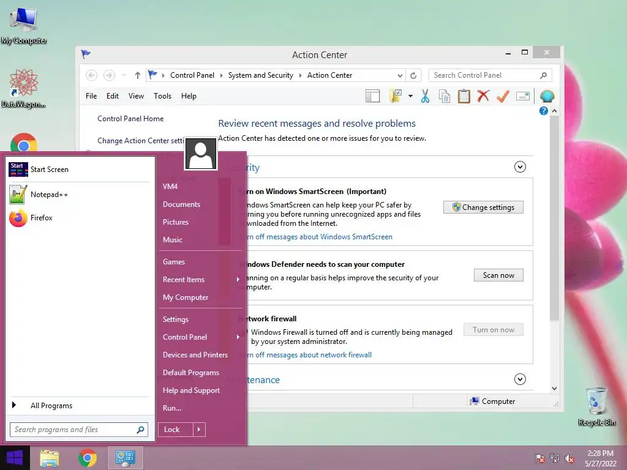Open the File menu

[91, 96]
